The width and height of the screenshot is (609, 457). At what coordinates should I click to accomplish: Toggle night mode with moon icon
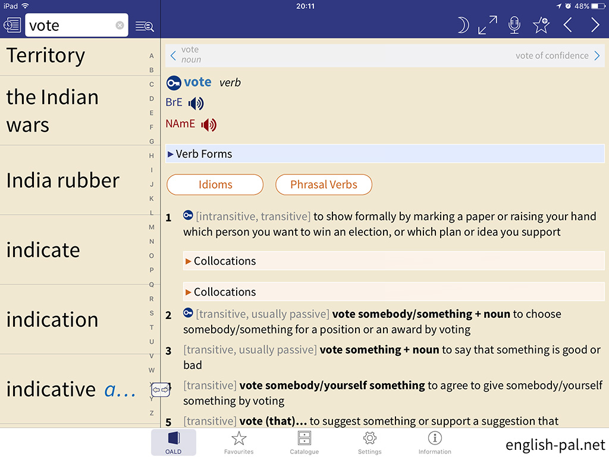(463, 25)
